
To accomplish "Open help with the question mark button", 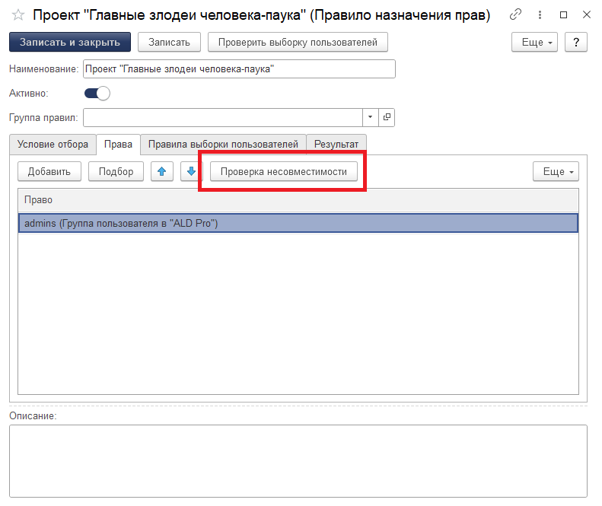I will tap(576, 42).
